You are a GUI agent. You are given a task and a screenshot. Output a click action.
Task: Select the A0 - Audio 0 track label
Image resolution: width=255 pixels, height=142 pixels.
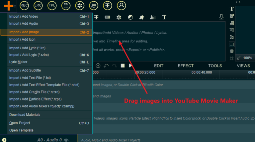(x=49, y=140)
